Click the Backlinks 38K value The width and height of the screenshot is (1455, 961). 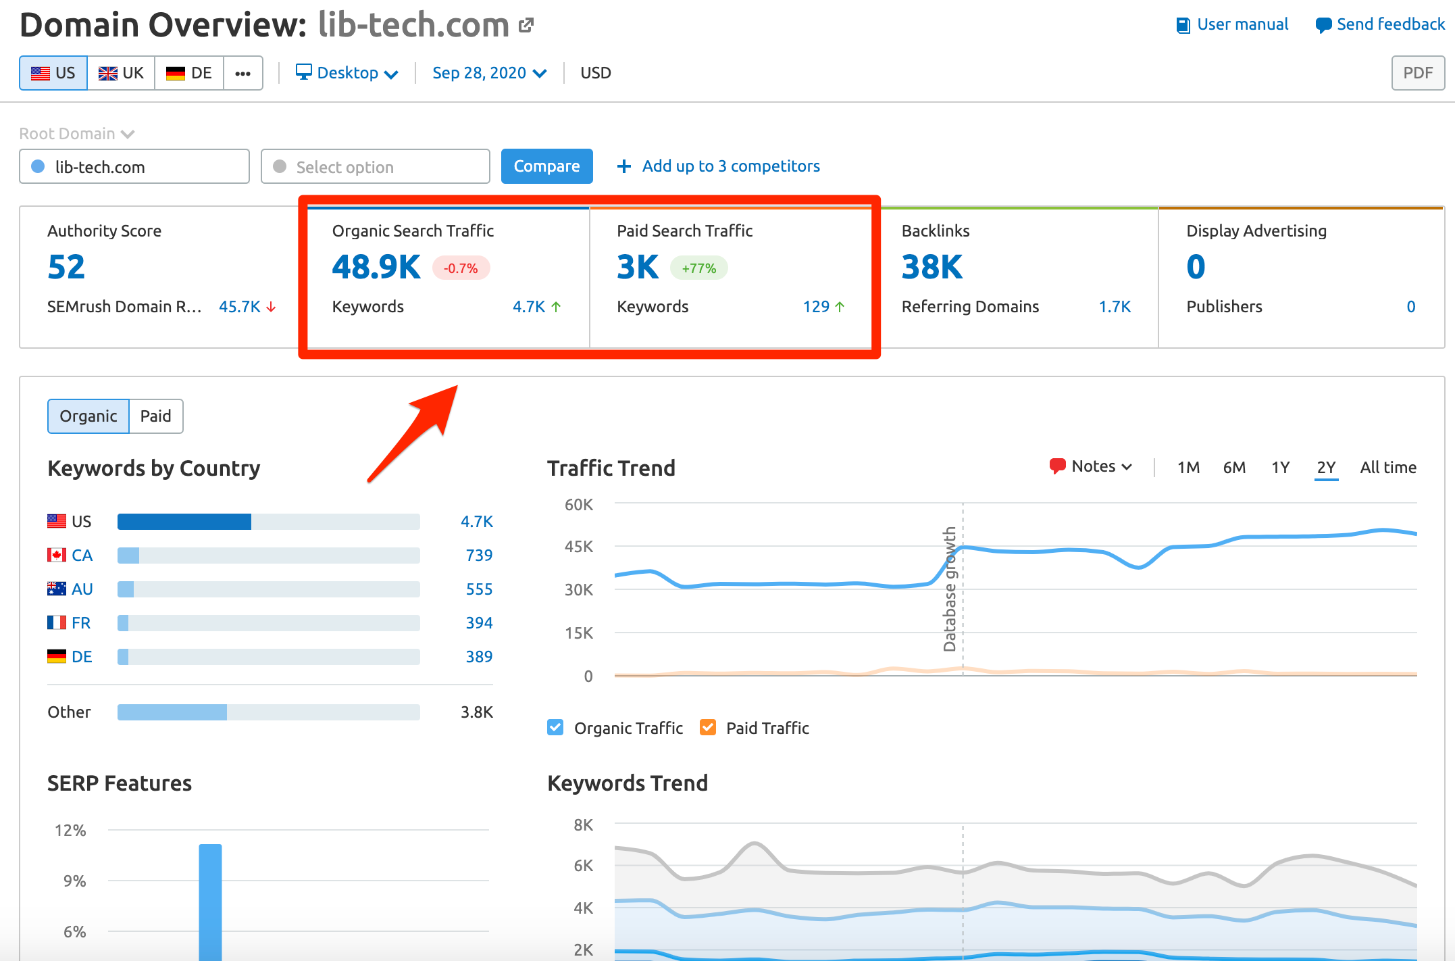[932, 267]
